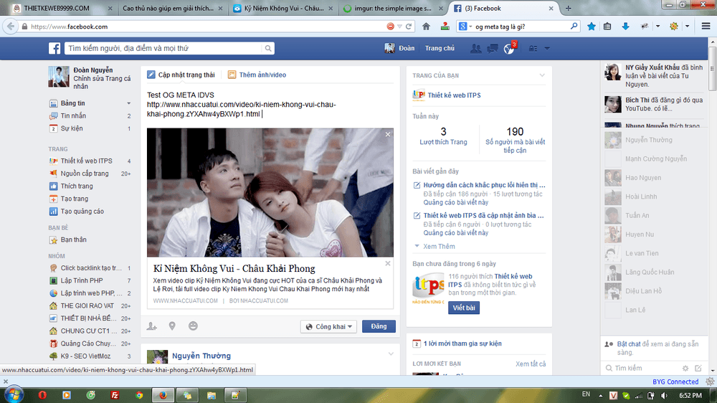
Task: Click volume icon in system tray
Action: (664, 396)
